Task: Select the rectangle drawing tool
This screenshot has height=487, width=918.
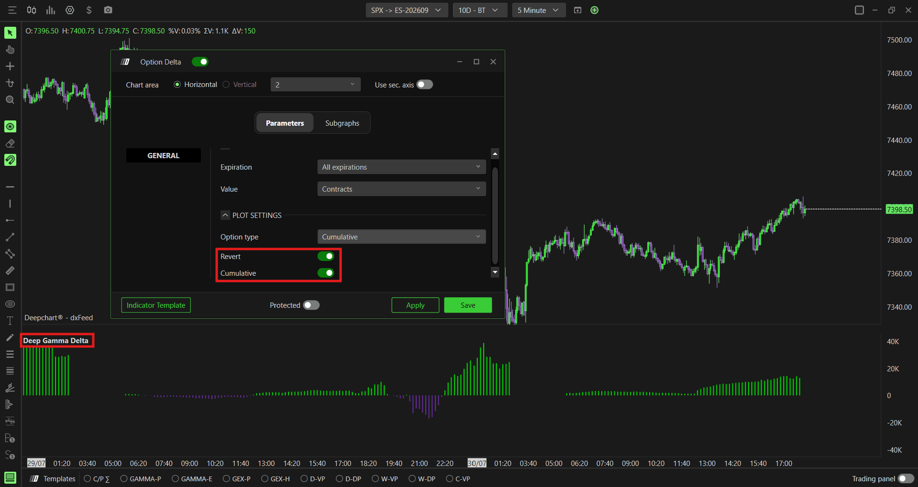Action: [x=10, y=287]
